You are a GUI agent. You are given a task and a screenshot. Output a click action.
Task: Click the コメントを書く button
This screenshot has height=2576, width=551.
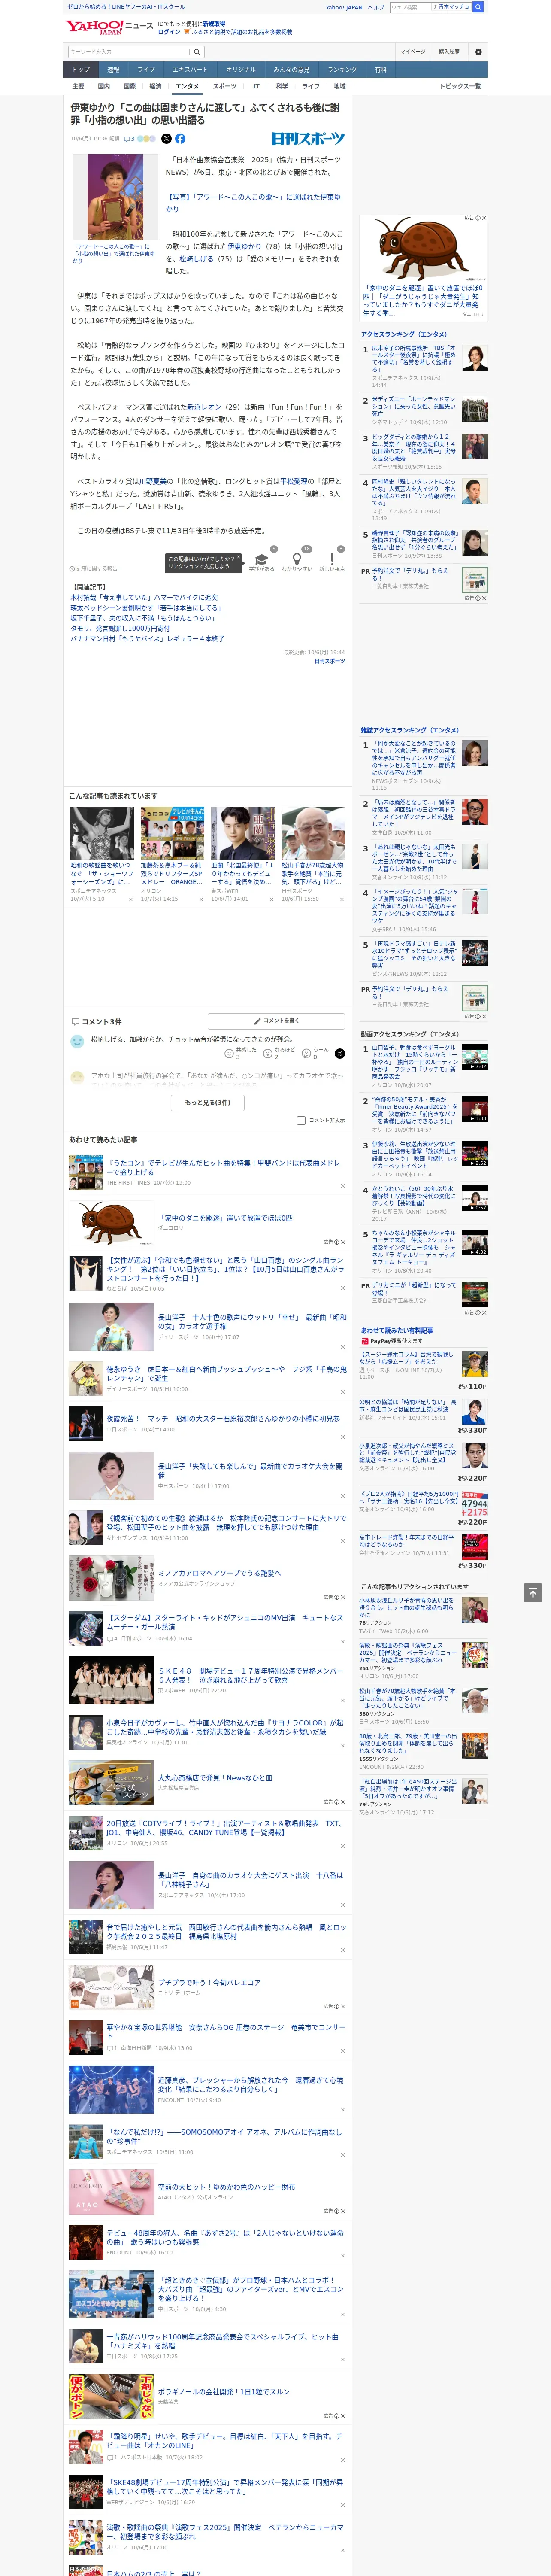tap(276, 1021)
